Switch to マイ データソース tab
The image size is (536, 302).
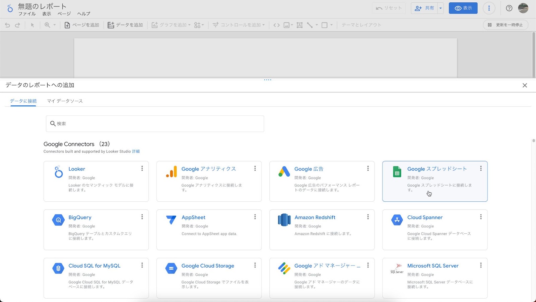65,101
